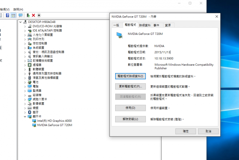Click the 驅動程式詳細資料(I) button
The image size is (239, 160).
130,76
